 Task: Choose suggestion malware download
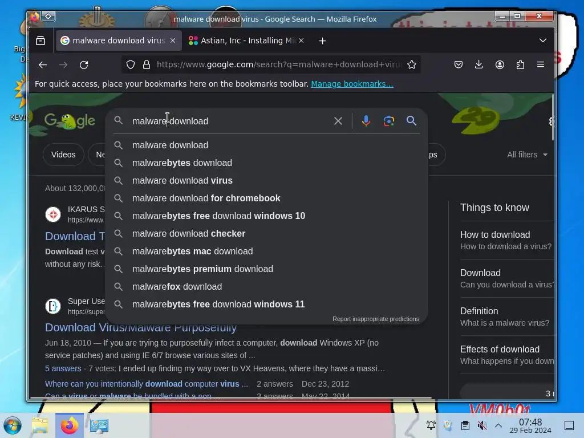[267, 145]
